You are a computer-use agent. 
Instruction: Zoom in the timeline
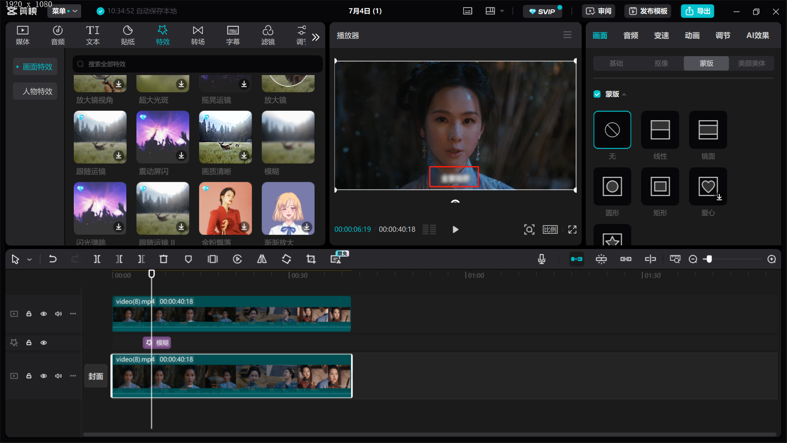772,259
